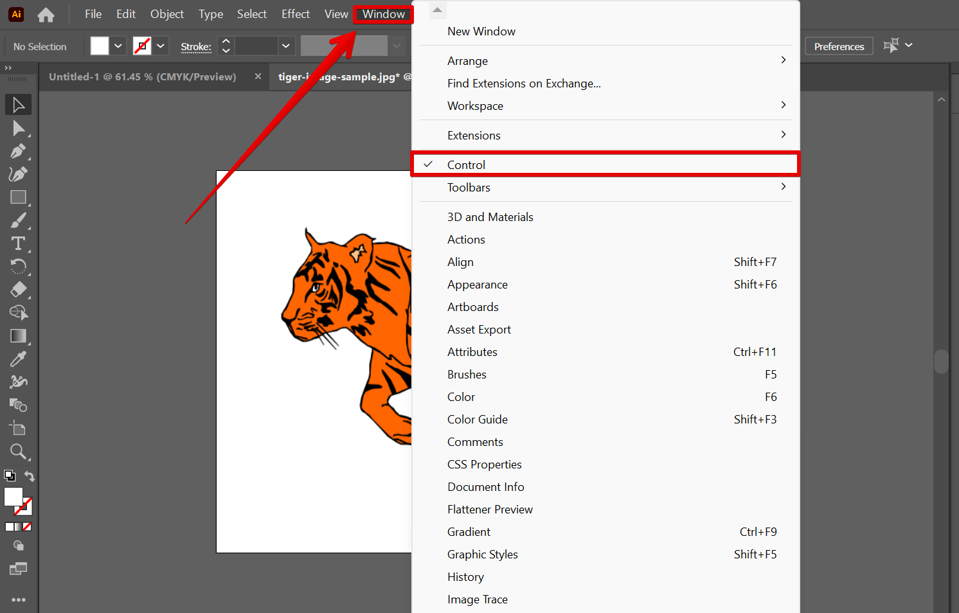Open Illustrator Preferences
This screenshot has height=613, width=959.
point(838,46)
